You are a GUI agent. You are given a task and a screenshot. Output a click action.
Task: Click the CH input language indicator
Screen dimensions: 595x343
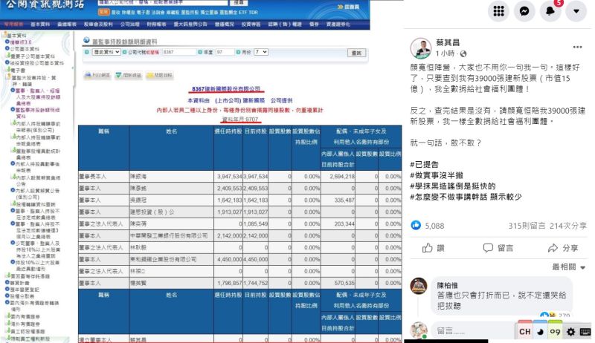tap(525, 332)
